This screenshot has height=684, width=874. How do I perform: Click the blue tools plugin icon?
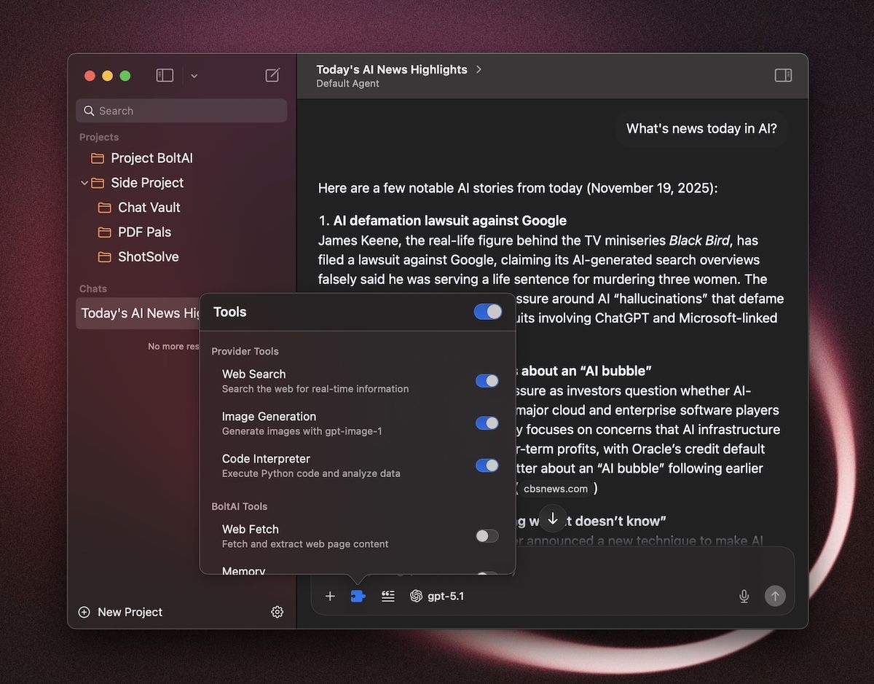358,596
